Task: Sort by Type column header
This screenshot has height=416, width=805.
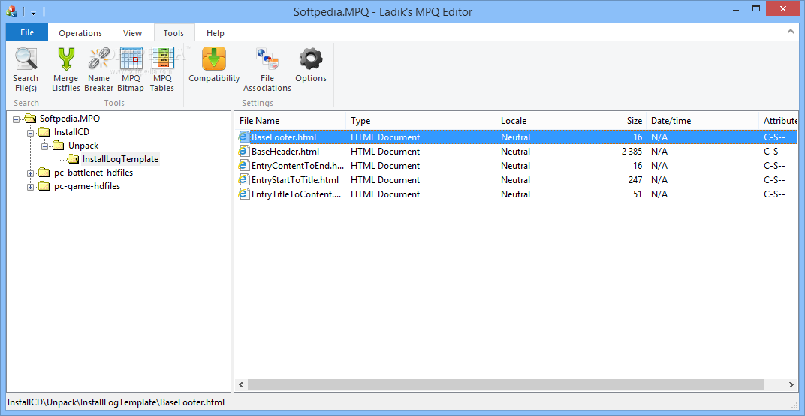Action: pyautogui.click(x=421, y=121)
